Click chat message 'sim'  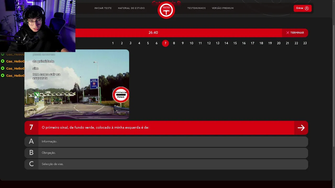click(x=36, y=68)
